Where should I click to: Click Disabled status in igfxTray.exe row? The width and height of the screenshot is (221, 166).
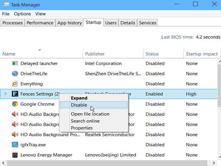[155, 145]
